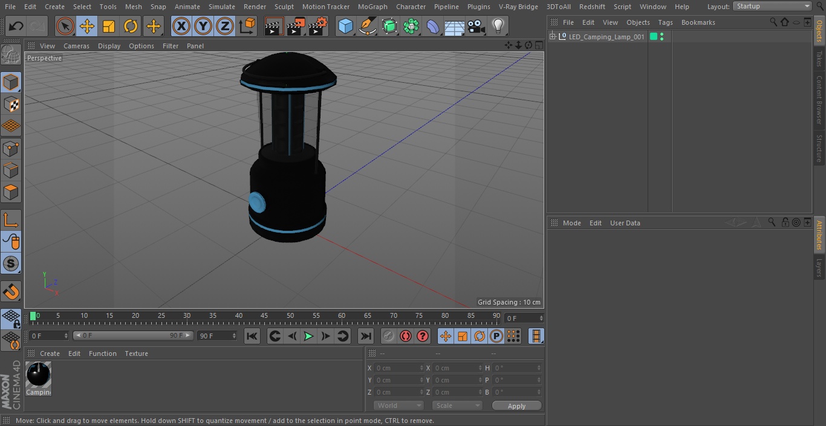Add a Light object
This screenshot has width=826, height=426.
(x=498, y=26)
